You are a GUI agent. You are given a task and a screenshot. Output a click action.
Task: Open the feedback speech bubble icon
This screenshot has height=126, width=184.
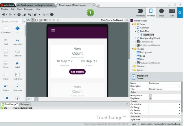pyautogui.click(x=52, y=14)
